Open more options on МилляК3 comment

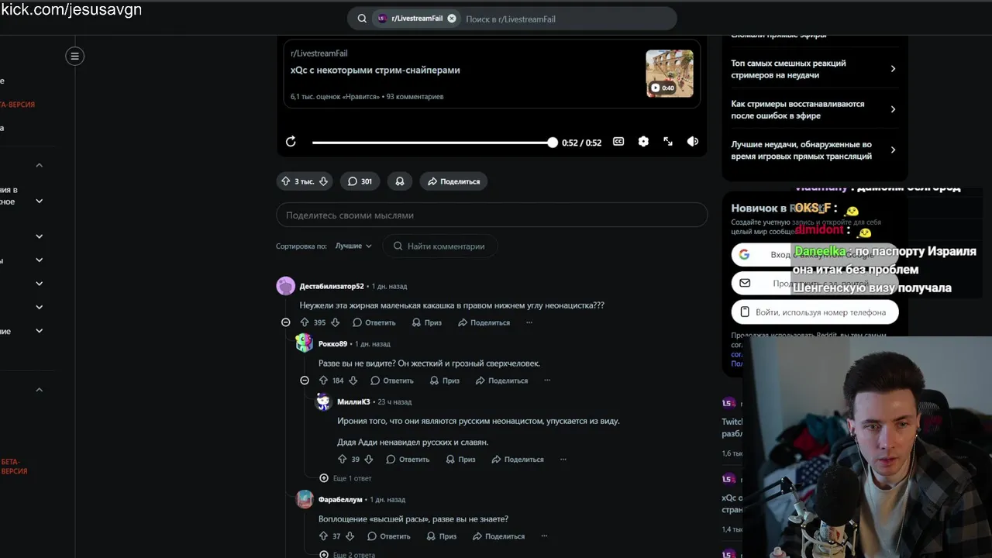(563, 460)
